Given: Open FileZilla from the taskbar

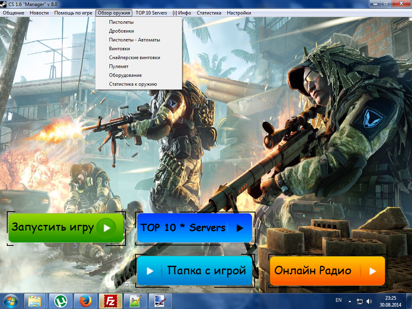Looking at the screenshot, I should (x=110, y=301).
